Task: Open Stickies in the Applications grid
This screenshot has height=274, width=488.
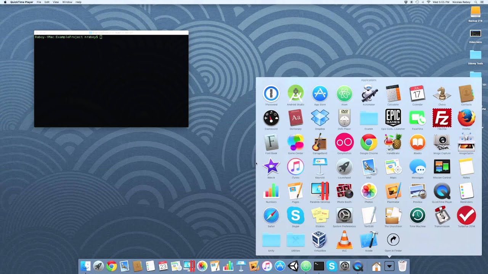Action: (x=320, y=215)
